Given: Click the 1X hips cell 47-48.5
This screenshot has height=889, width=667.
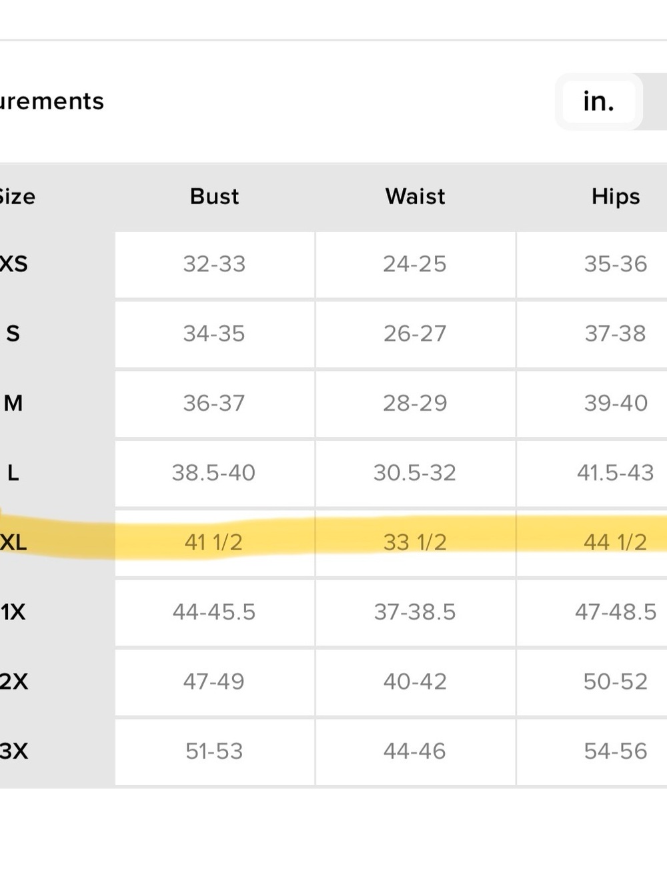Looking at the screenshot, I should [592, 612].
